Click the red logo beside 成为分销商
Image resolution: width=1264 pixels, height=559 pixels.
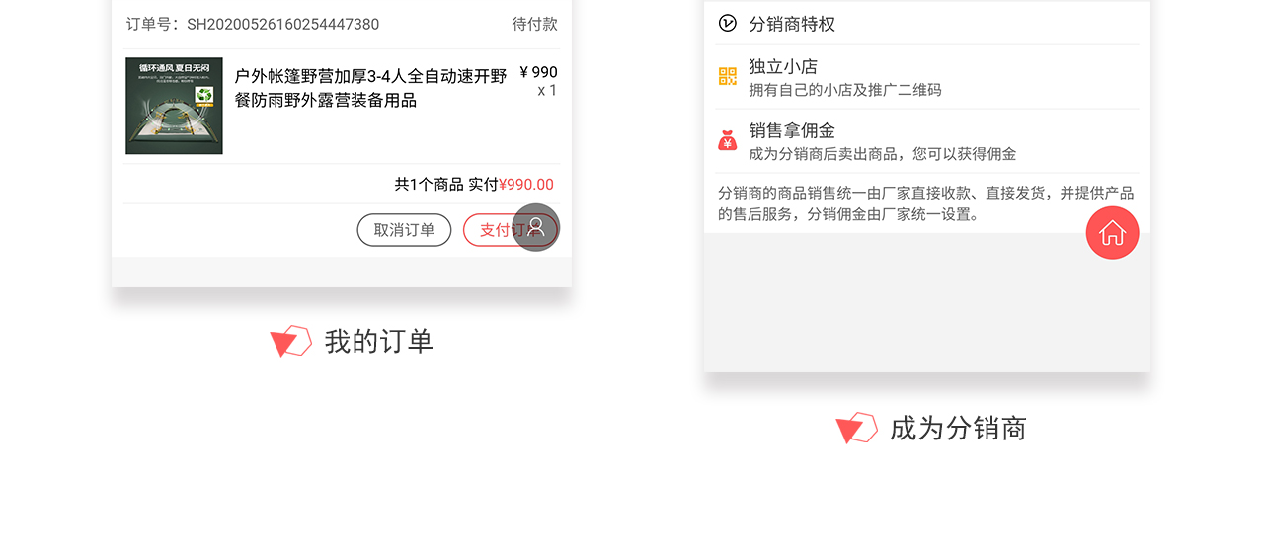coord(856,428)
